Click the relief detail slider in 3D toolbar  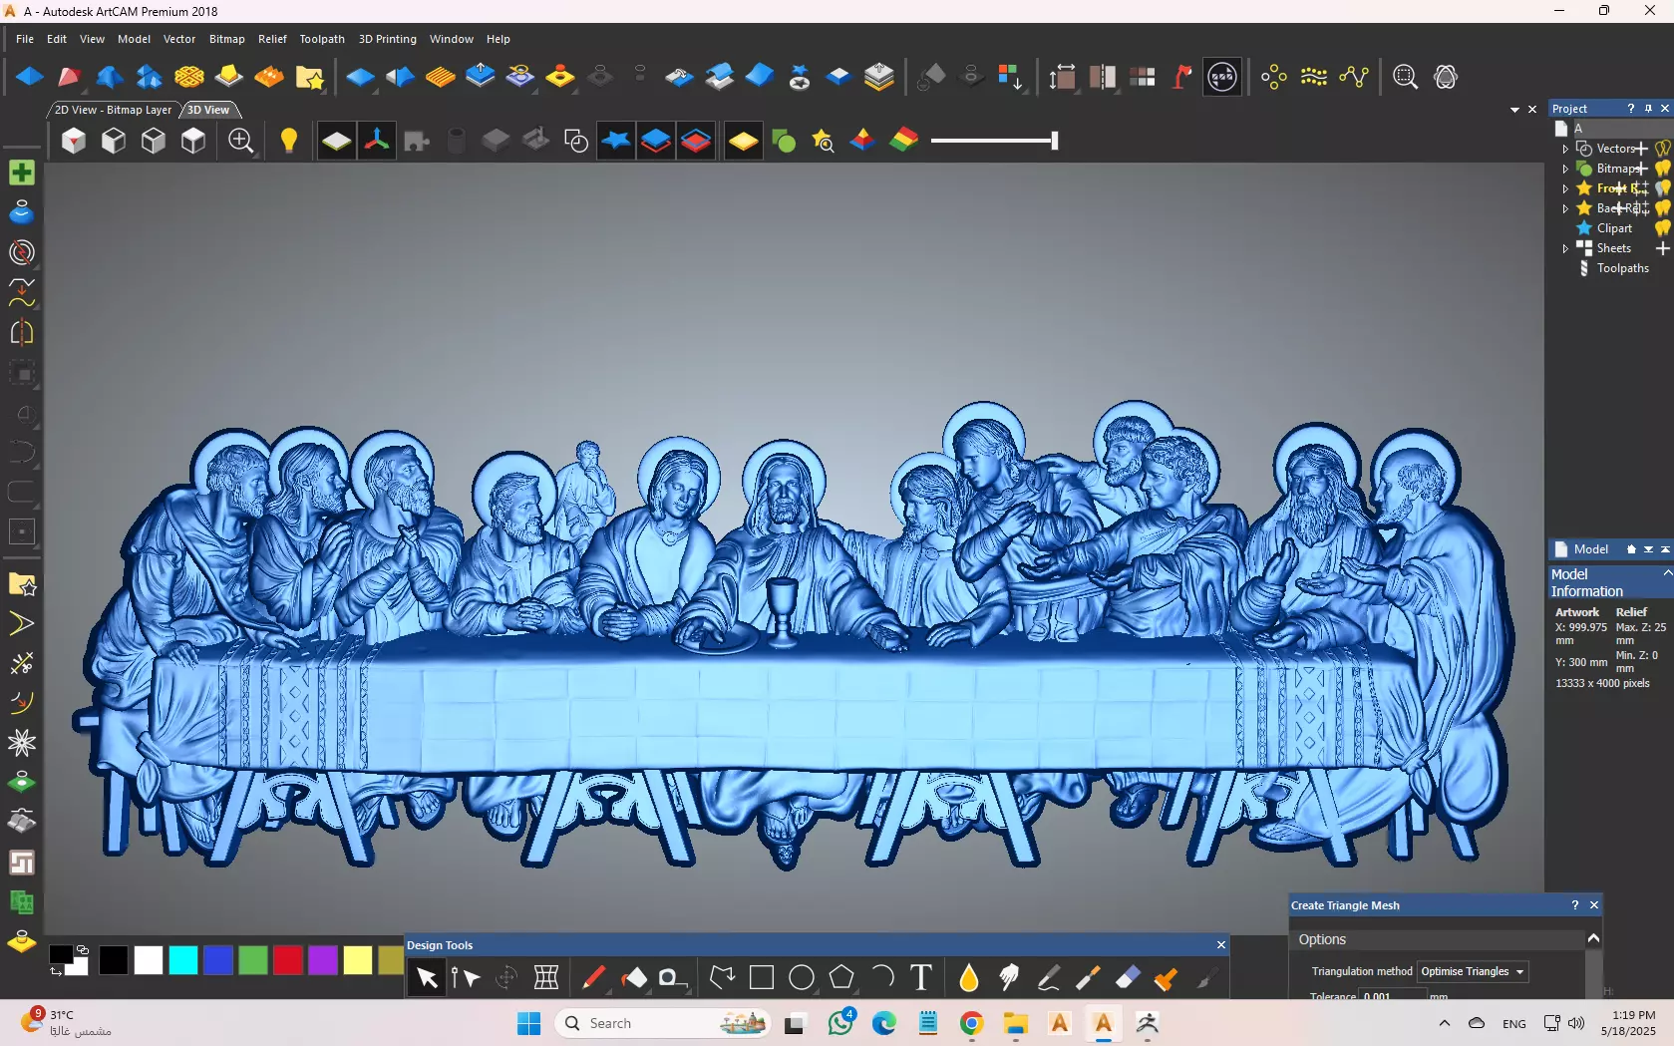[994, 141]
